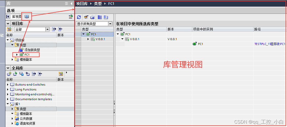Expand the 语言和资源 folder

coord(12,123)
